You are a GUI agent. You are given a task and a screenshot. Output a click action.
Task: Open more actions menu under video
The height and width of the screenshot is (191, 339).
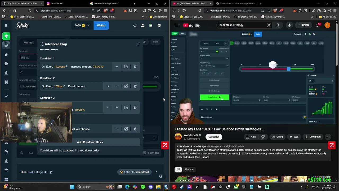[328, 137]
